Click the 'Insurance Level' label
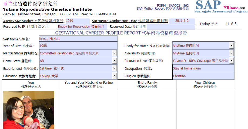 point(144,61)
